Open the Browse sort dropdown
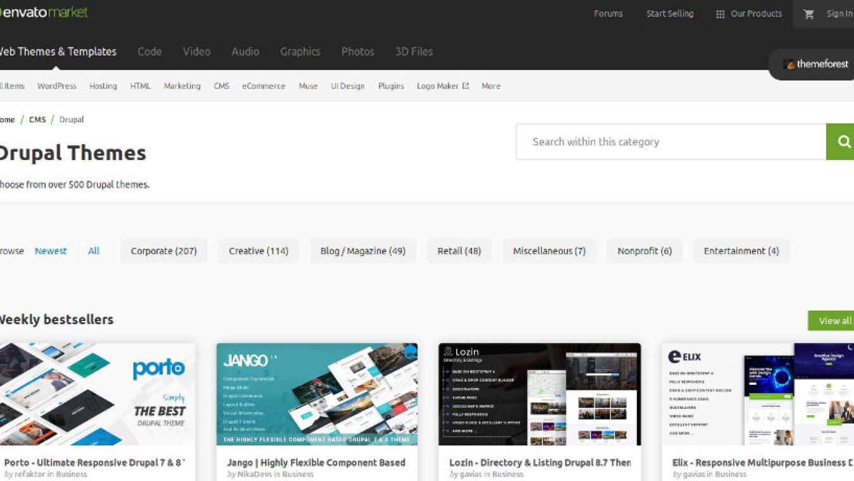The height and width of the screenshot is (481, 854). (11, 251)
